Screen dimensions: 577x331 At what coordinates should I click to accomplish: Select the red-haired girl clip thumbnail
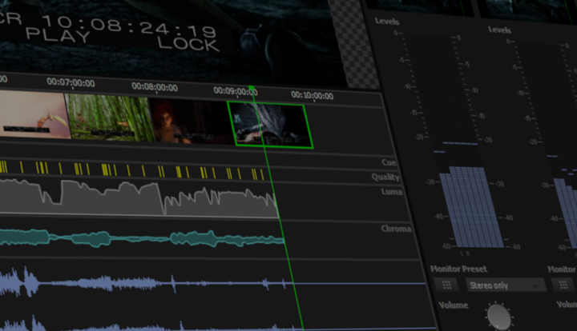(x=192, y=121)
